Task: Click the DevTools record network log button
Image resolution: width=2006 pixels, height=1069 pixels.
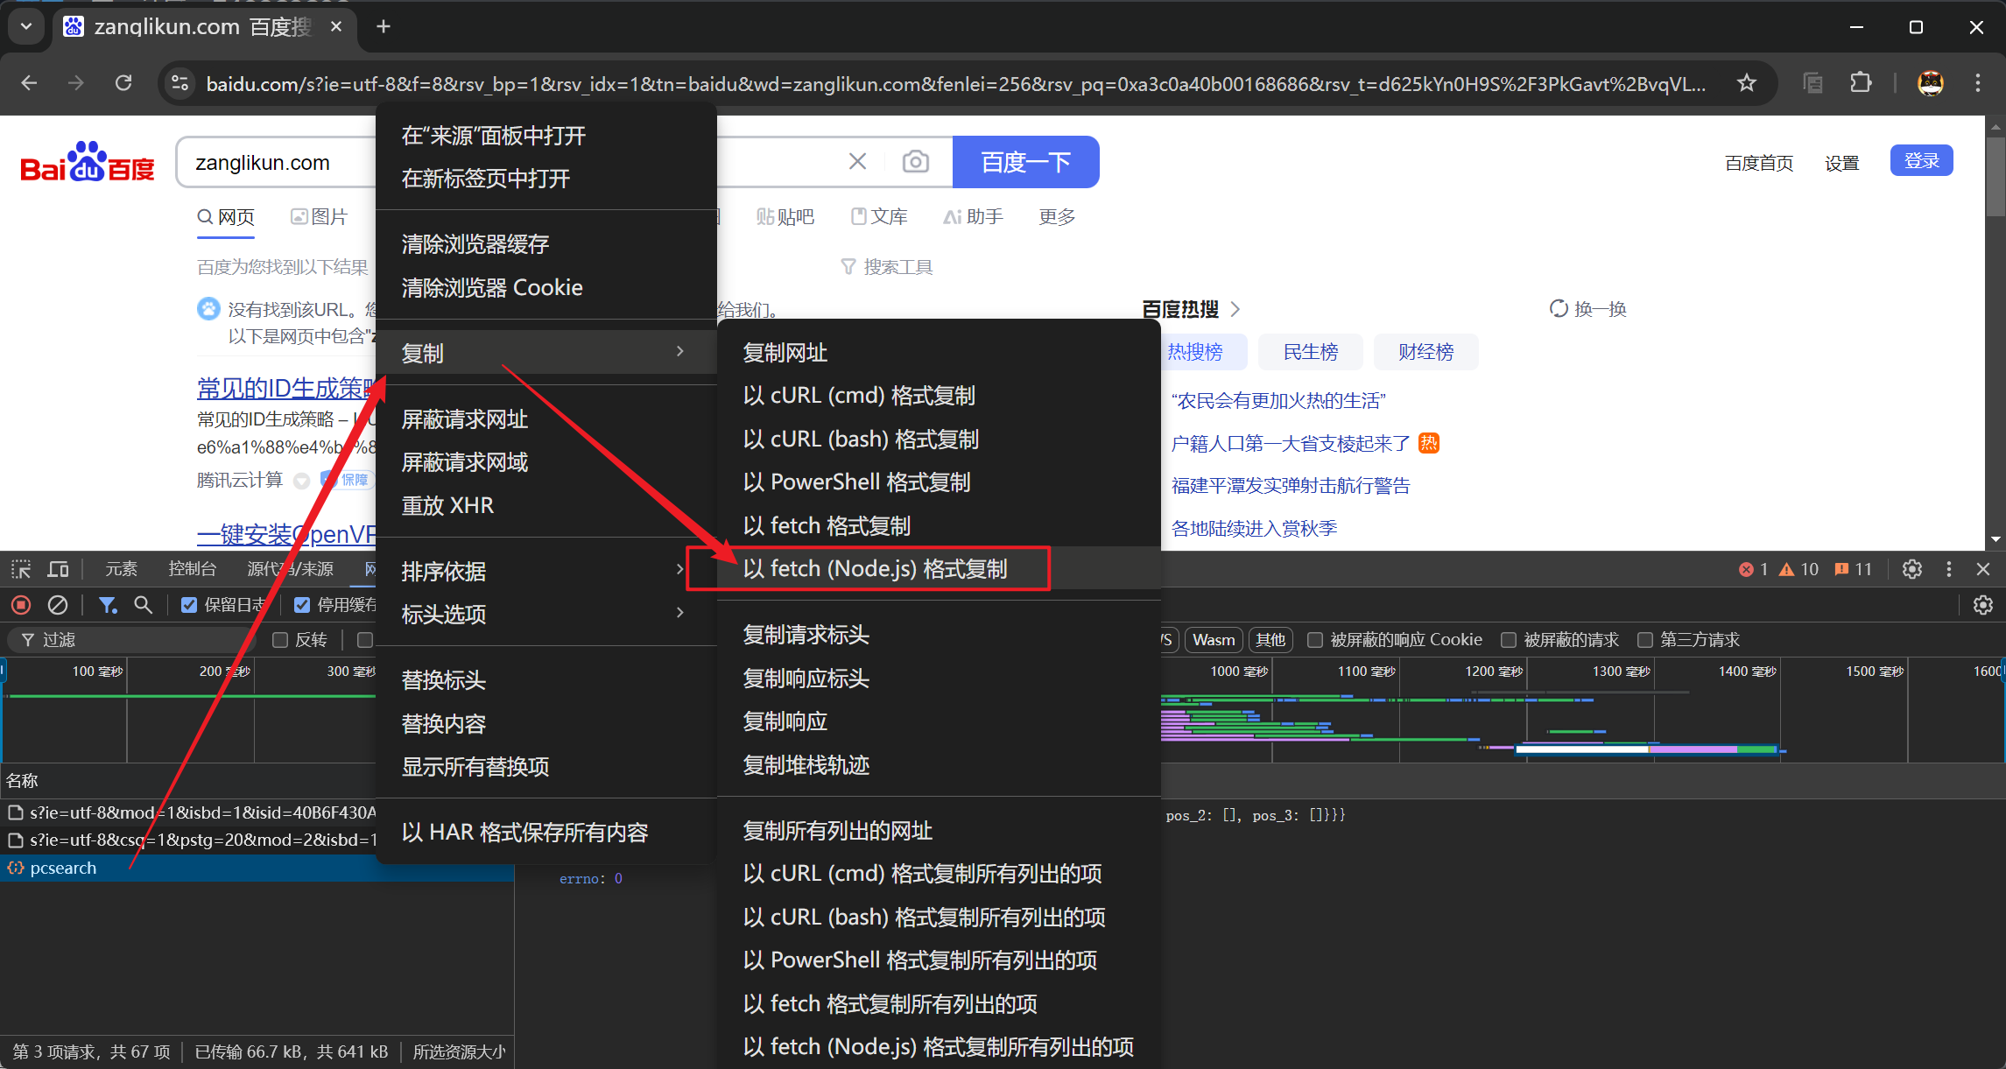Action: point(21,605)
